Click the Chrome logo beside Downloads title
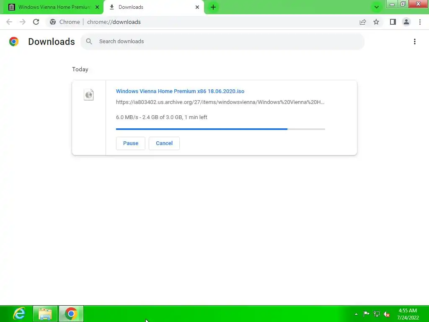The image size is (429, 322). (14, 42)
